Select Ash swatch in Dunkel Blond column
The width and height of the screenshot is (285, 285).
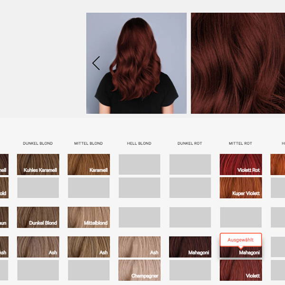[38, 247]
